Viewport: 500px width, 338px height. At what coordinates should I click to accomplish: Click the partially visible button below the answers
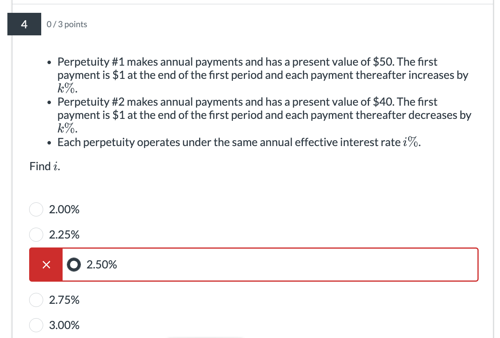coord(205,337)
